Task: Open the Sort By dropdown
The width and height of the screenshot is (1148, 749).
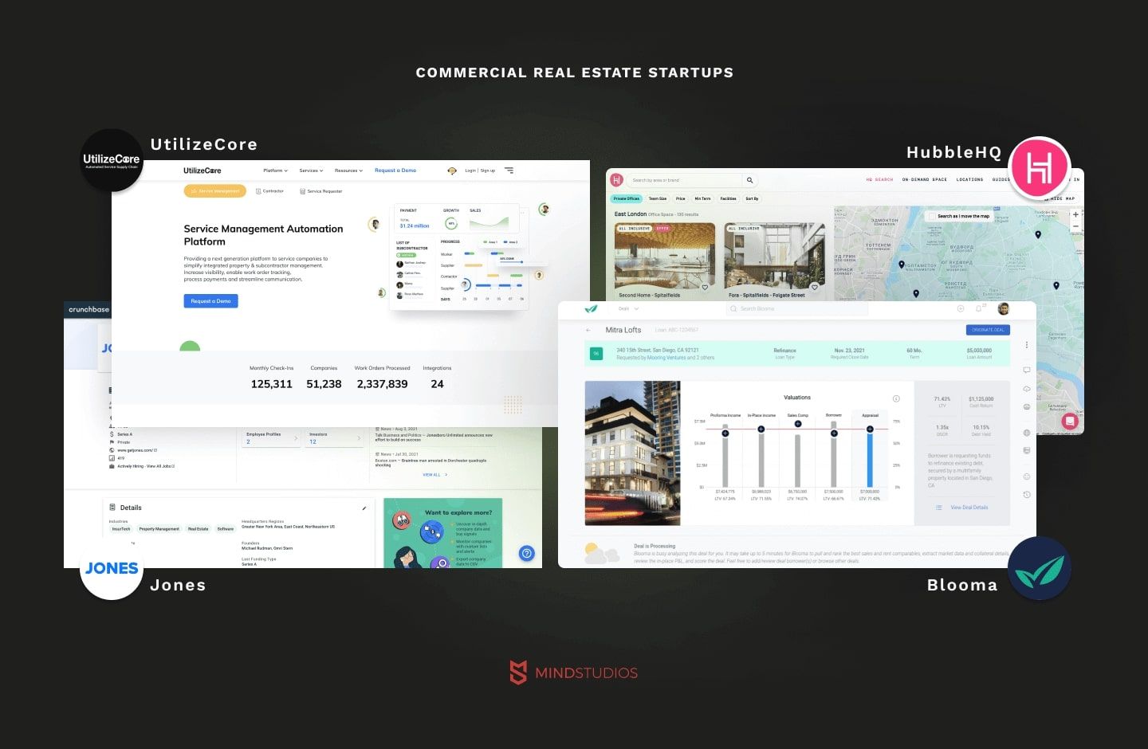Action: click(x=752, y=198)
